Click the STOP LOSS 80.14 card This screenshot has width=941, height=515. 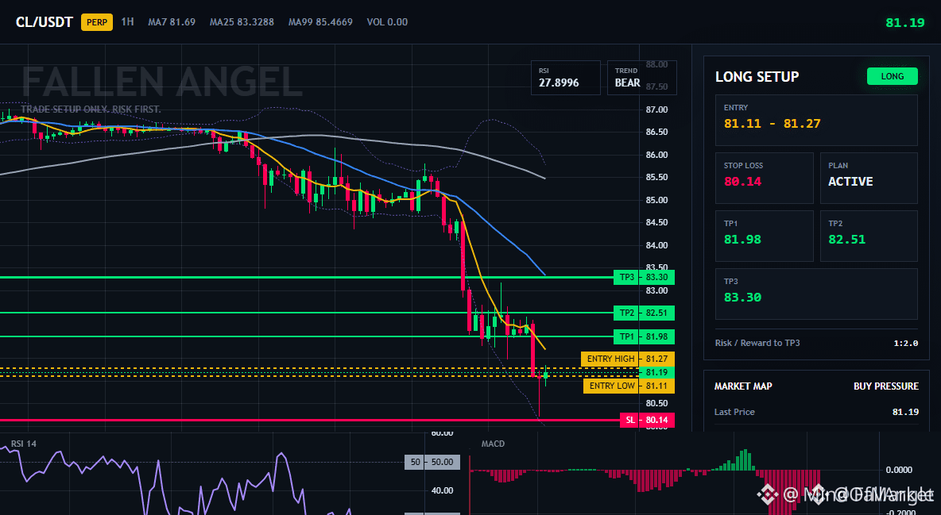764,178
